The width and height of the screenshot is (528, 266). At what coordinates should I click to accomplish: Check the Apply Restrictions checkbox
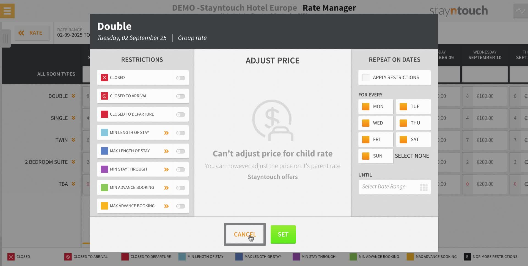pyautogui.click(x=366, y=78)
